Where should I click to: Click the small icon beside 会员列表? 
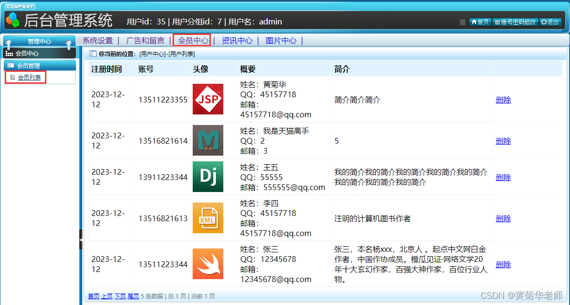pos(12,77)
